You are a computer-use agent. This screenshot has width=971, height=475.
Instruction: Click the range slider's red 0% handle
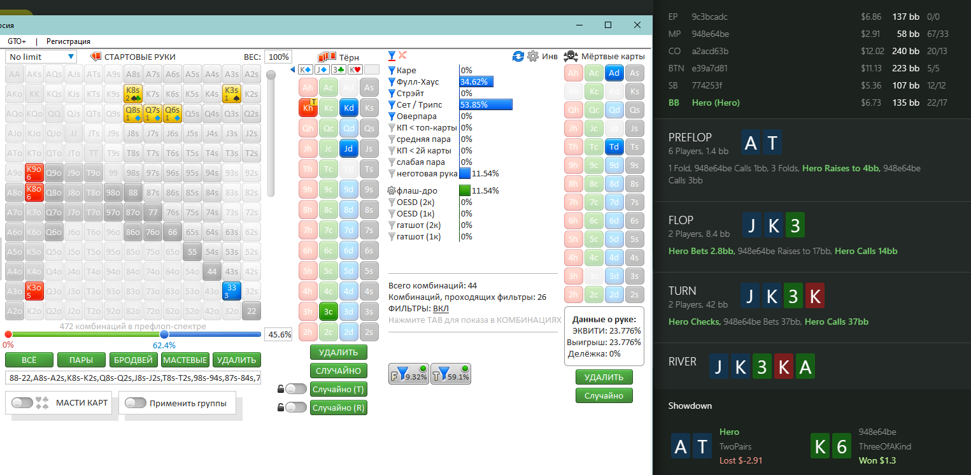(8, 334)
